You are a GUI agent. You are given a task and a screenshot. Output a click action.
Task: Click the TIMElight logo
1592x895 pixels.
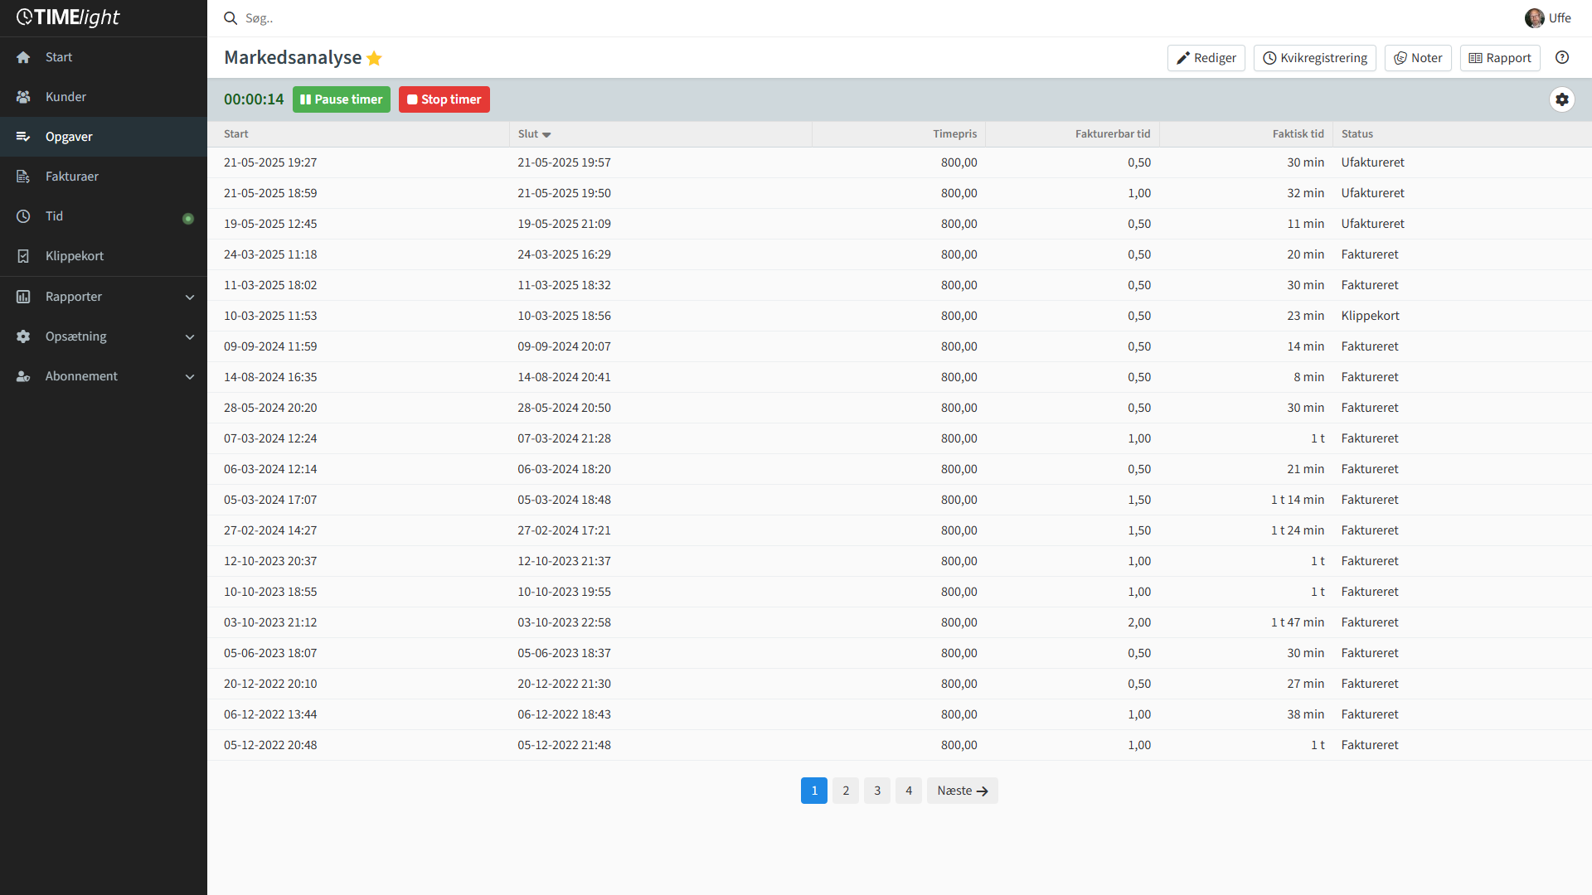(68, 17)
